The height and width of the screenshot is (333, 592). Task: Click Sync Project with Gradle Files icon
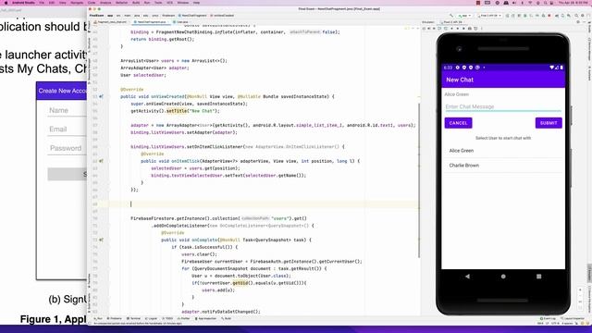556,16
